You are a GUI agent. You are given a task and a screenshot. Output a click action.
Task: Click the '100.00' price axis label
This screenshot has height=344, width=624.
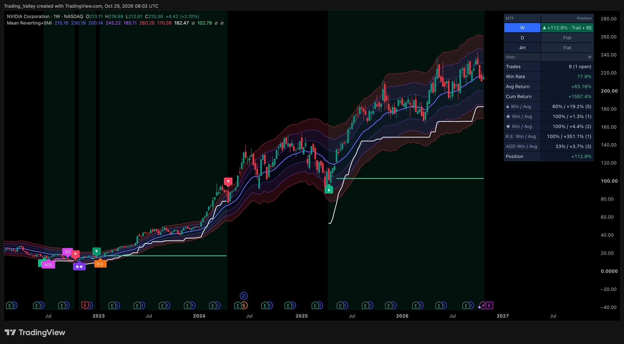(609, 181)
